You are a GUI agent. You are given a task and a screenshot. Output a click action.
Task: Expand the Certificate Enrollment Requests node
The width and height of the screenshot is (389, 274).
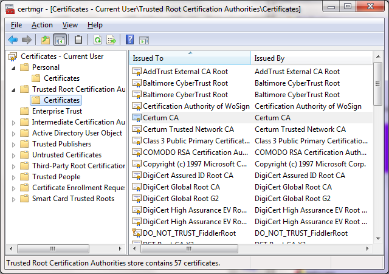tap(13, 188)
